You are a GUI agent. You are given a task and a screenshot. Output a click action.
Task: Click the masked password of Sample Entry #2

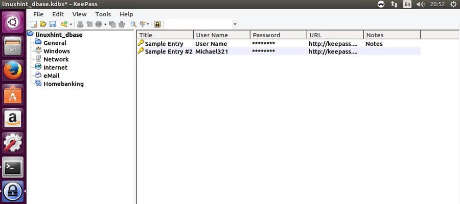click(263, 52)
